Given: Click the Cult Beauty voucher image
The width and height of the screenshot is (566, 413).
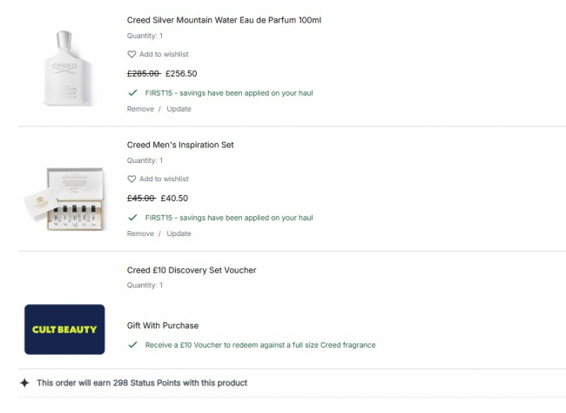Looking at the screenshot, I should [x=64, y=328].
